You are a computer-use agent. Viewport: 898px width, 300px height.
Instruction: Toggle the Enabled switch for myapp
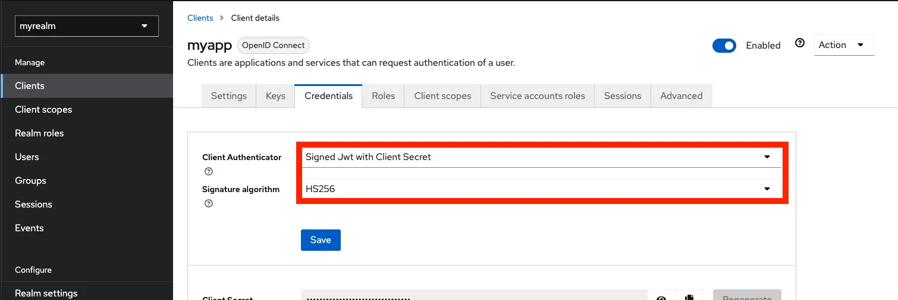(724, 46)
